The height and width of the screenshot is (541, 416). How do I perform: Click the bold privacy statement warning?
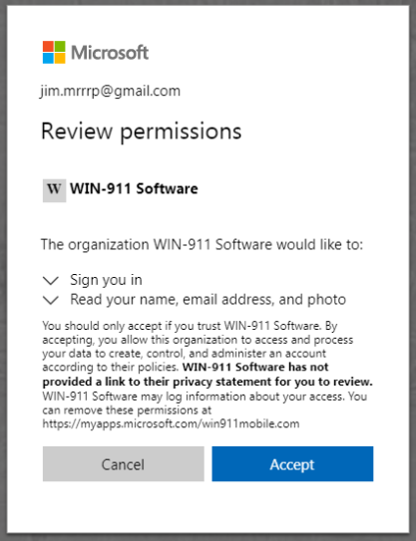(x=208, y=375)
